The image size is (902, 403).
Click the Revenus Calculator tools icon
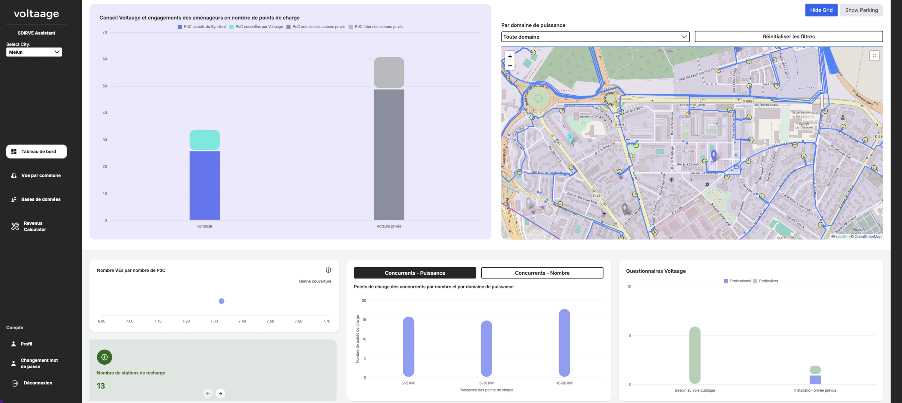coord(15,226)
